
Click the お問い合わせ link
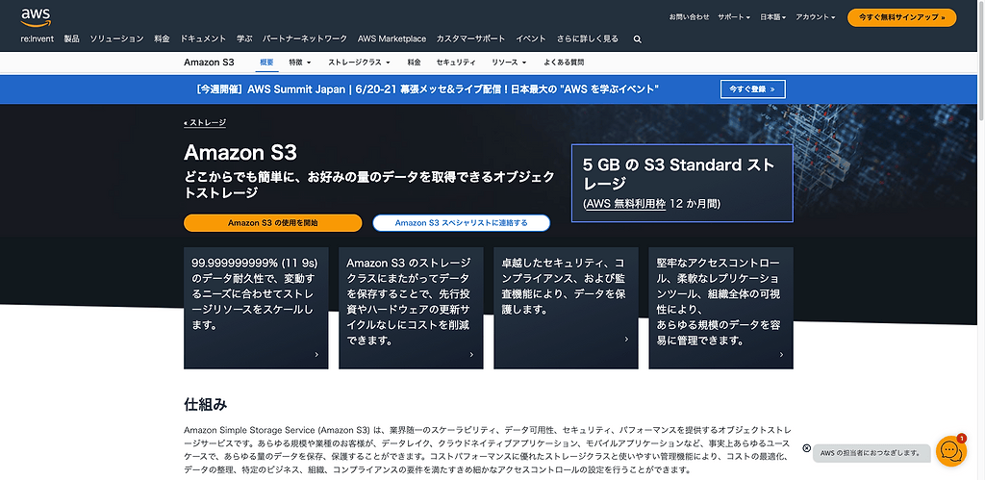click(x=689, y=17)
